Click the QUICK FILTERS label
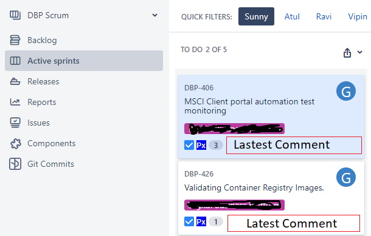Screen dimensions: 371x236 click(207, 17)
